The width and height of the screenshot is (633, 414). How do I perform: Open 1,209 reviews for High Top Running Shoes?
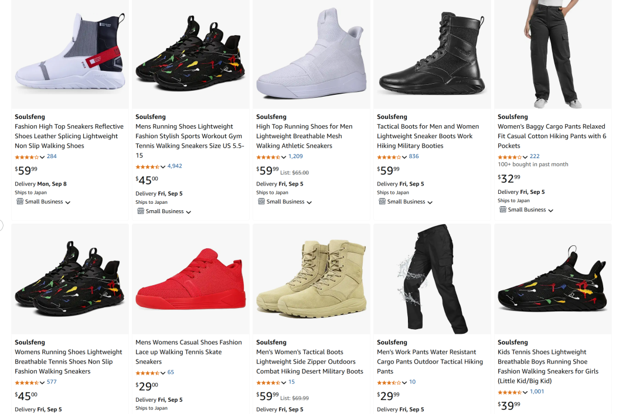pyautogui.click(x=295, y=156)
